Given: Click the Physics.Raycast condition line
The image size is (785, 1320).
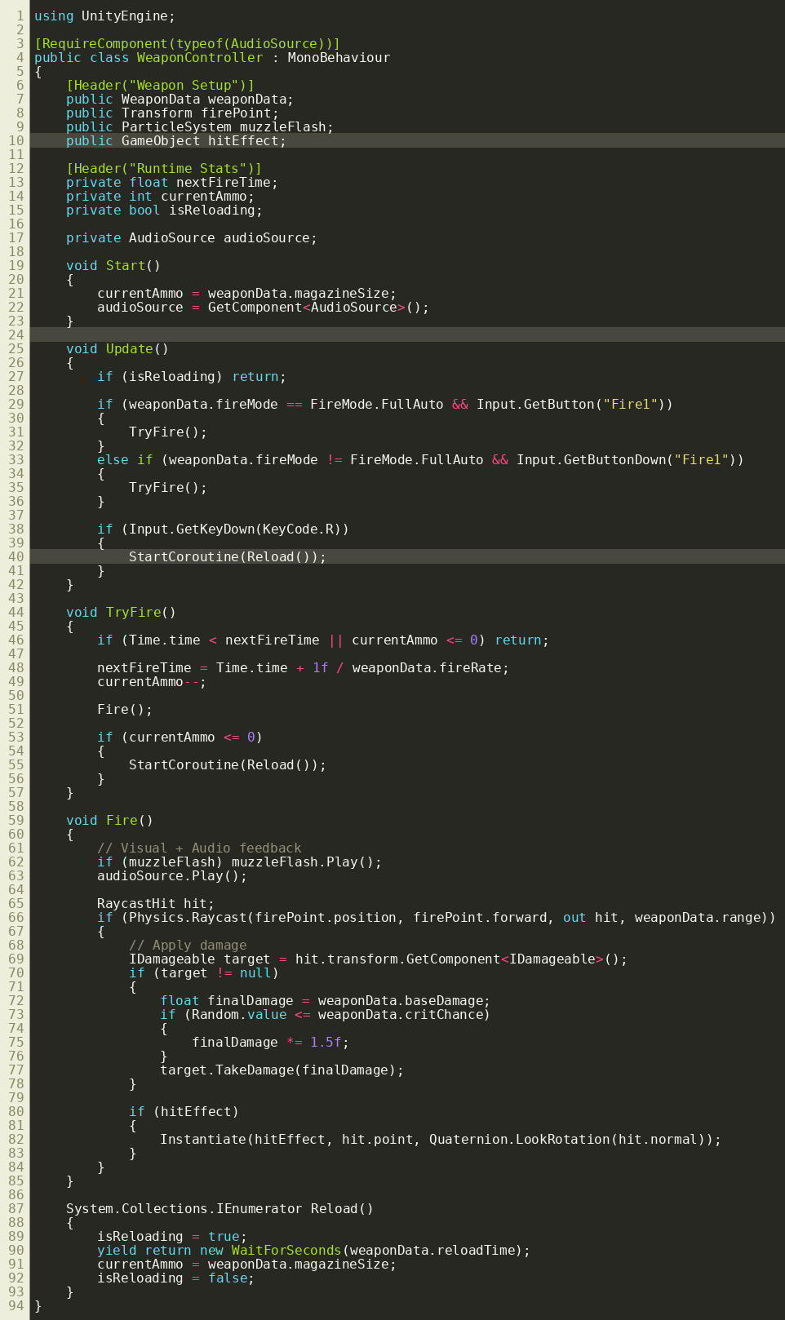Looking at the screenshot, I should coord(437,919).
